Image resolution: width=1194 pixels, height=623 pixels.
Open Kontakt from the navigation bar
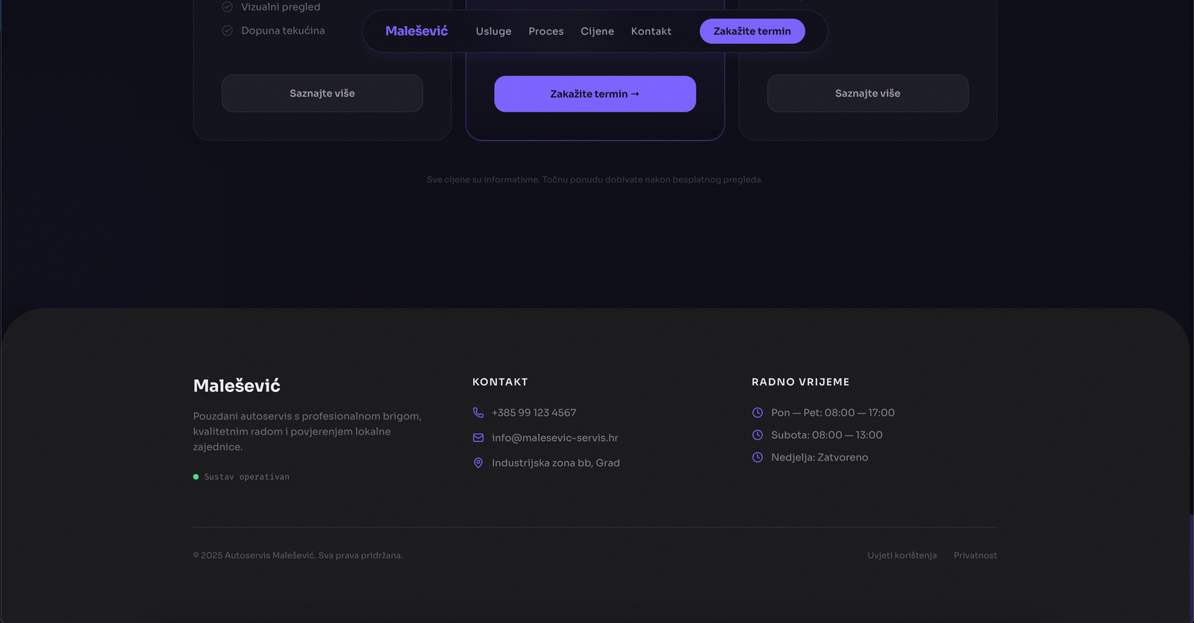coord(651,31)
